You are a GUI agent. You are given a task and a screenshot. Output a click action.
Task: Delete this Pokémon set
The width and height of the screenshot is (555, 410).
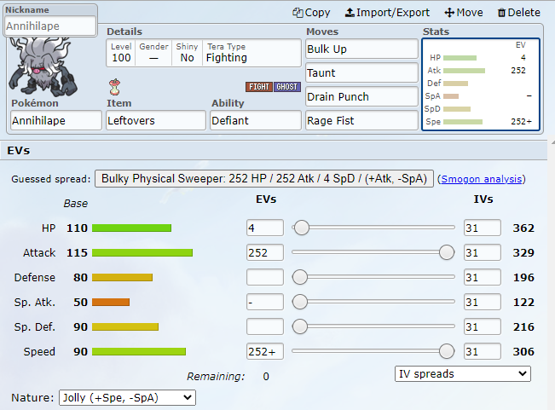519,13
